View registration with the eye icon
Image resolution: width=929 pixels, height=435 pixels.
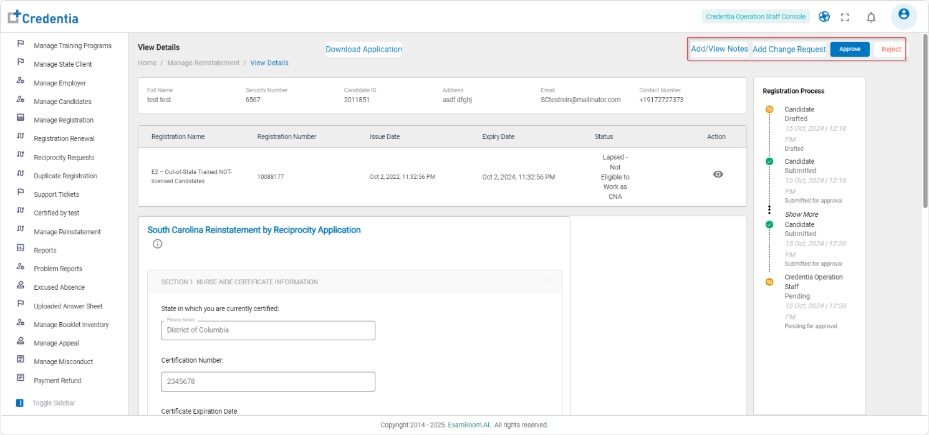coord(718,174)
